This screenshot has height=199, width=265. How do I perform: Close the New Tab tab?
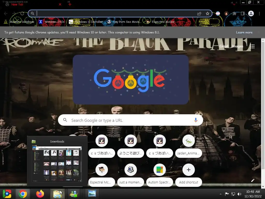60,4
